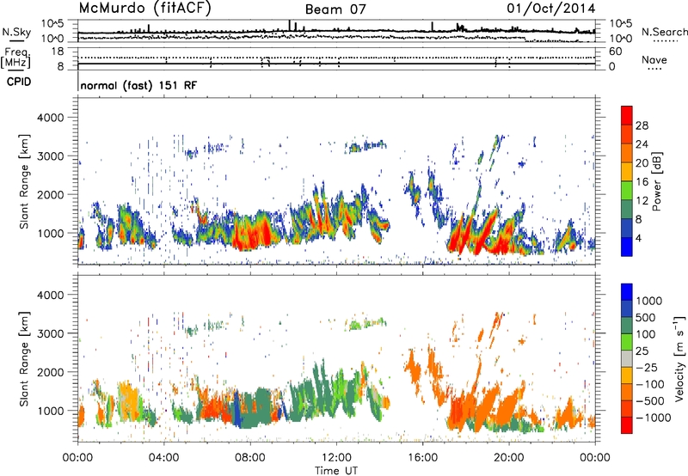The image size is (688, 476).
Task: Click the "McMurdo (fitACF)" title text
Action: [x=144, y=9]
